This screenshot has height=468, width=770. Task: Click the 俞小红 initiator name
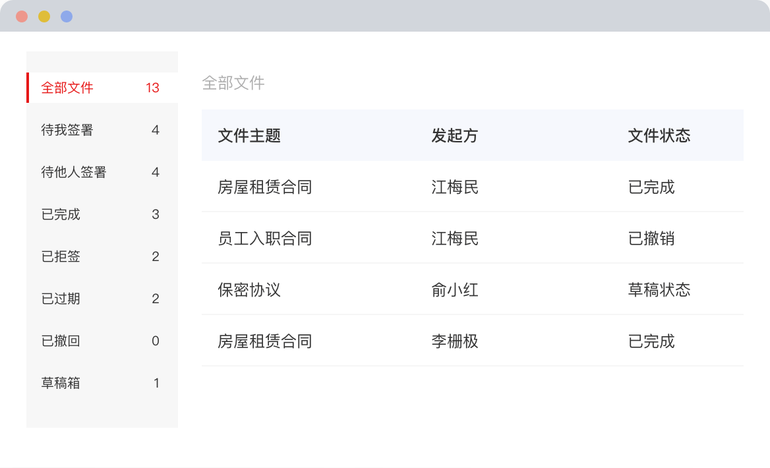pos(455,289)
